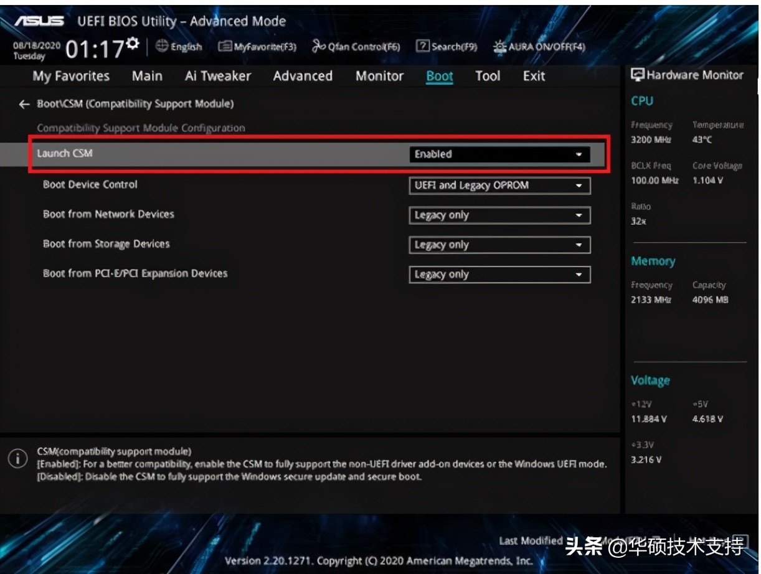Image resolution: width=761 pixels, height=574 pixels.
Task: Open Qfan Control fan icon
Action: pyautogui.click(x=318, y=47)
